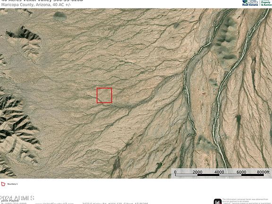The height and width of the screenshot is (204, 272).
Task: Click the map scale bar
Action: click(x=220, y=175)
